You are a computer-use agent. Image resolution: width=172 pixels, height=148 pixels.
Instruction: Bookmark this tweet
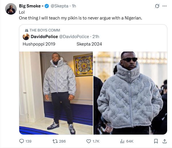pyautogui.click(x=156, y=141)
